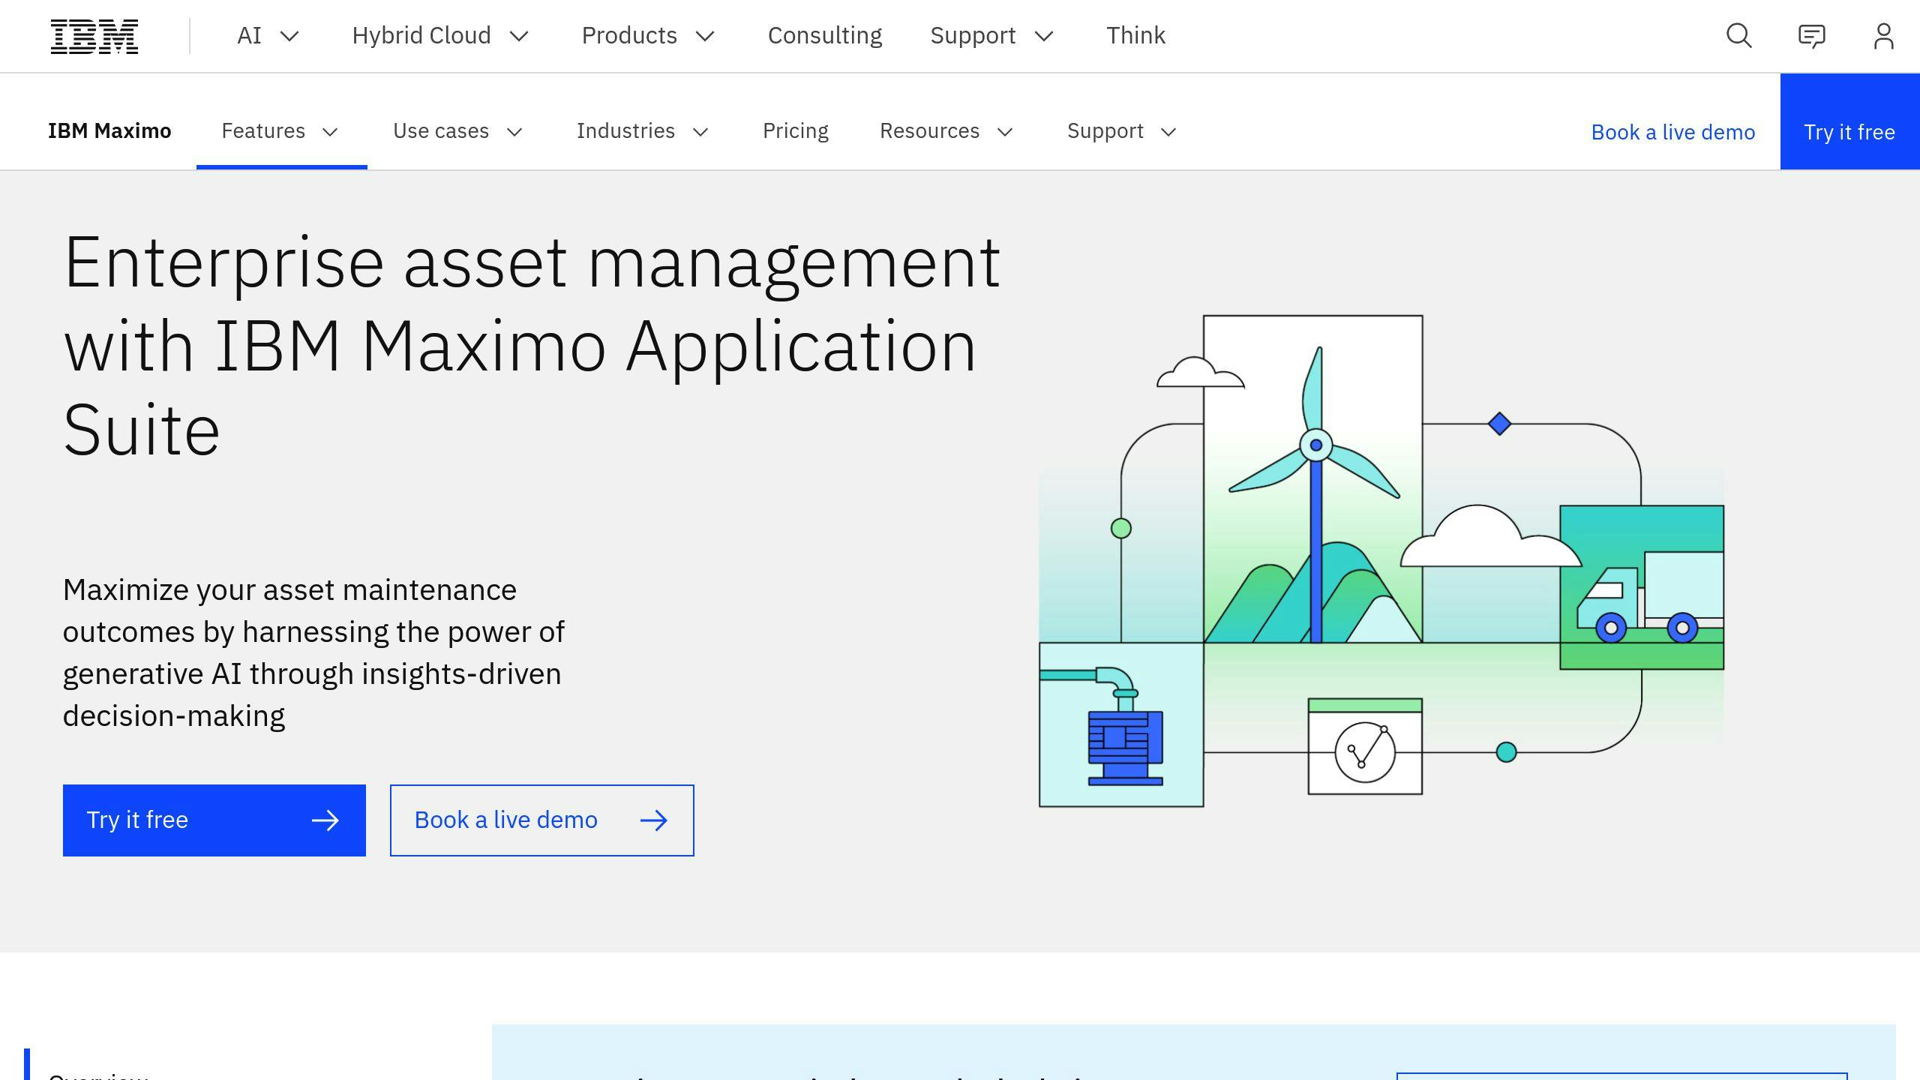Viewport: 1920px width, 1080px height.
Task: Open the Consulting link in top navigation
Action: click(x=825, y=35)
